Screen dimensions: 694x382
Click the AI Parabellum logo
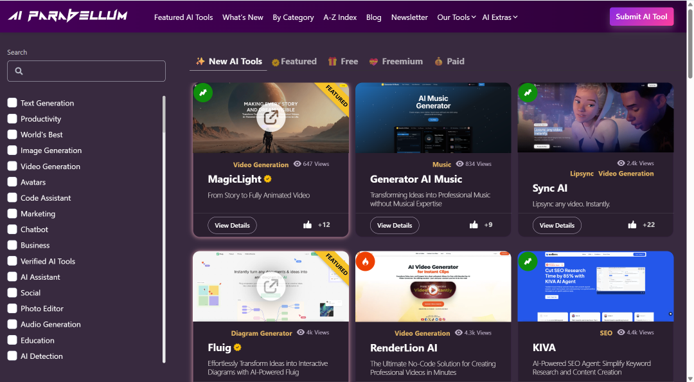[67, 16]
